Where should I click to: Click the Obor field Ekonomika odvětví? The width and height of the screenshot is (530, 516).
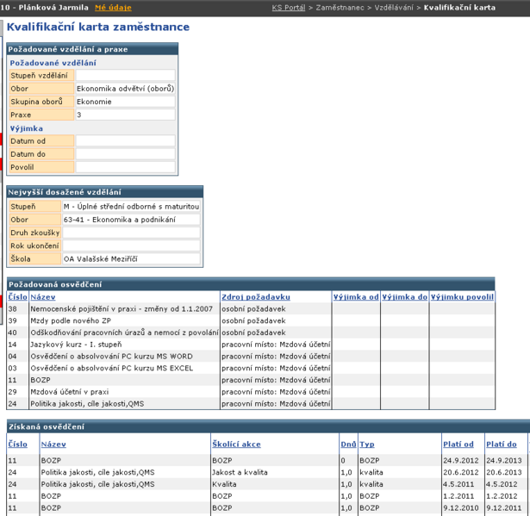126,88
